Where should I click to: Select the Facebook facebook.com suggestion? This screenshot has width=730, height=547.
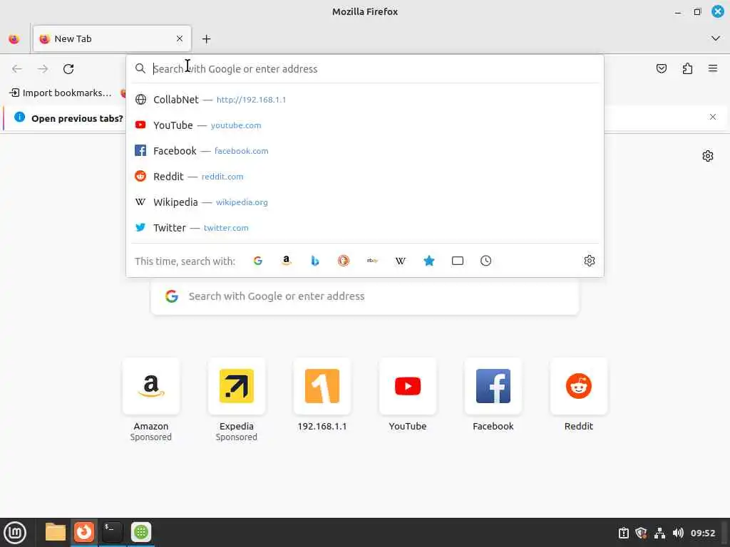(365, 151)
